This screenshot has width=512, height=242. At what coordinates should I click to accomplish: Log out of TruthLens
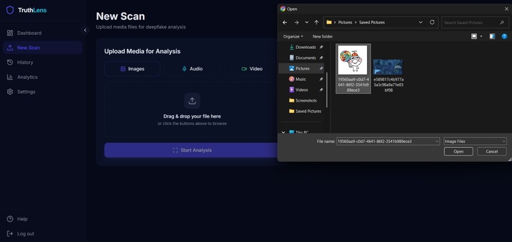coord(43,234)
